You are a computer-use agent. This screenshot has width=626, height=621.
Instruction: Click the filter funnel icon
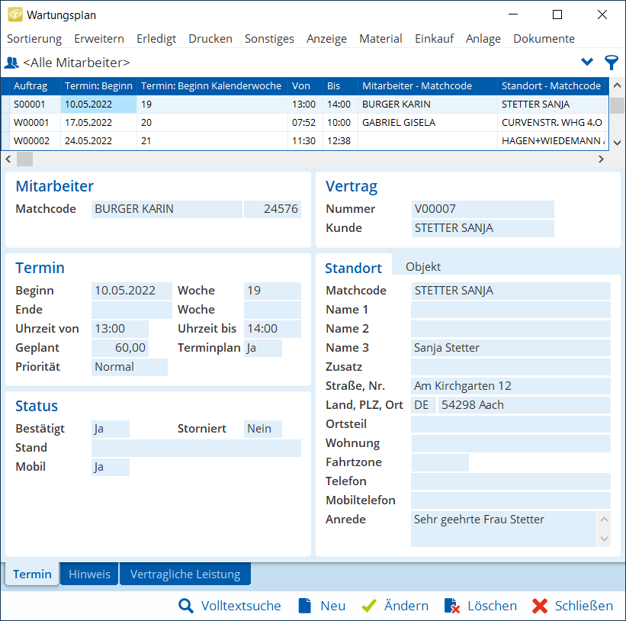point(611,63)
